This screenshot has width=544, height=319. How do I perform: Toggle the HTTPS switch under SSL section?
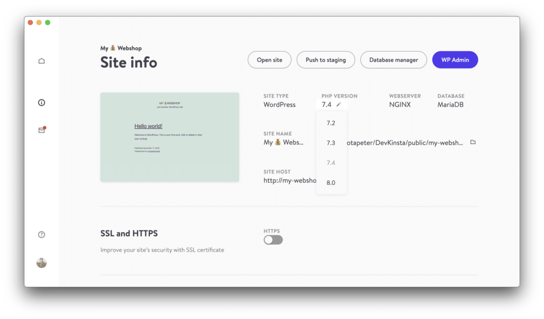(273, 240)
